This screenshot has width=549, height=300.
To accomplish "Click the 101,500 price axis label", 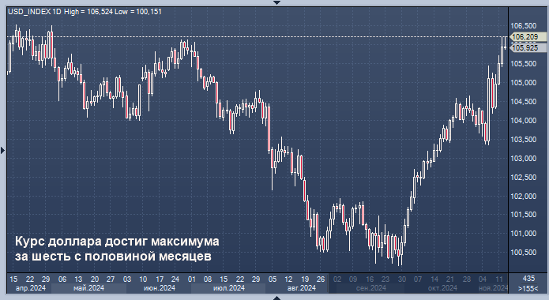I will (x=524, y=215).
